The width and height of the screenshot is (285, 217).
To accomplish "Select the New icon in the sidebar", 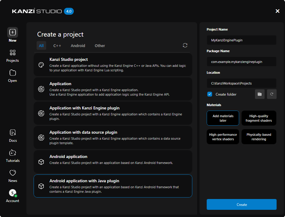I will coord(12,32).
